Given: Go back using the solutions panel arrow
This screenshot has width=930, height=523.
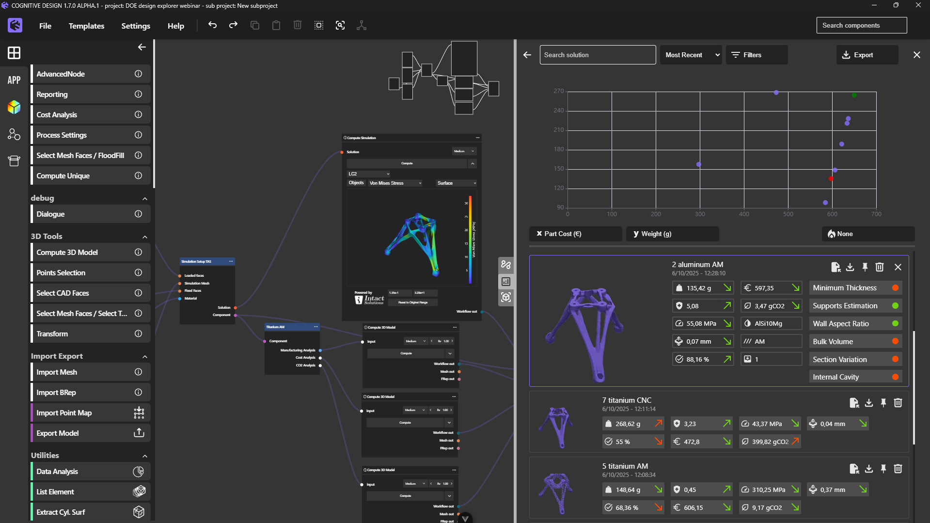Looking at the screenshot, I should [527, 55].
